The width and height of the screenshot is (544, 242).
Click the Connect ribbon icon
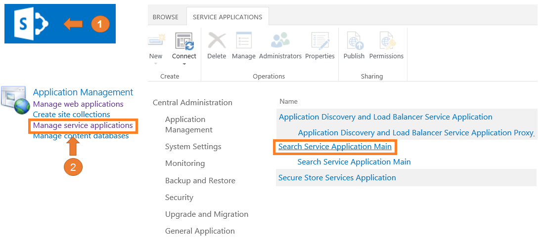coord(184,41)
